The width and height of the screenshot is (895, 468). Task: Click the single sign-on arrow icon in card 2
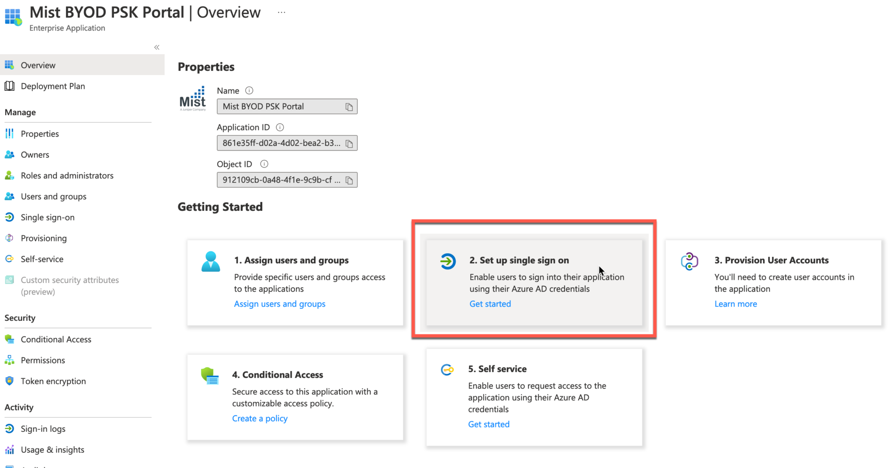click(x=448, y=262)
